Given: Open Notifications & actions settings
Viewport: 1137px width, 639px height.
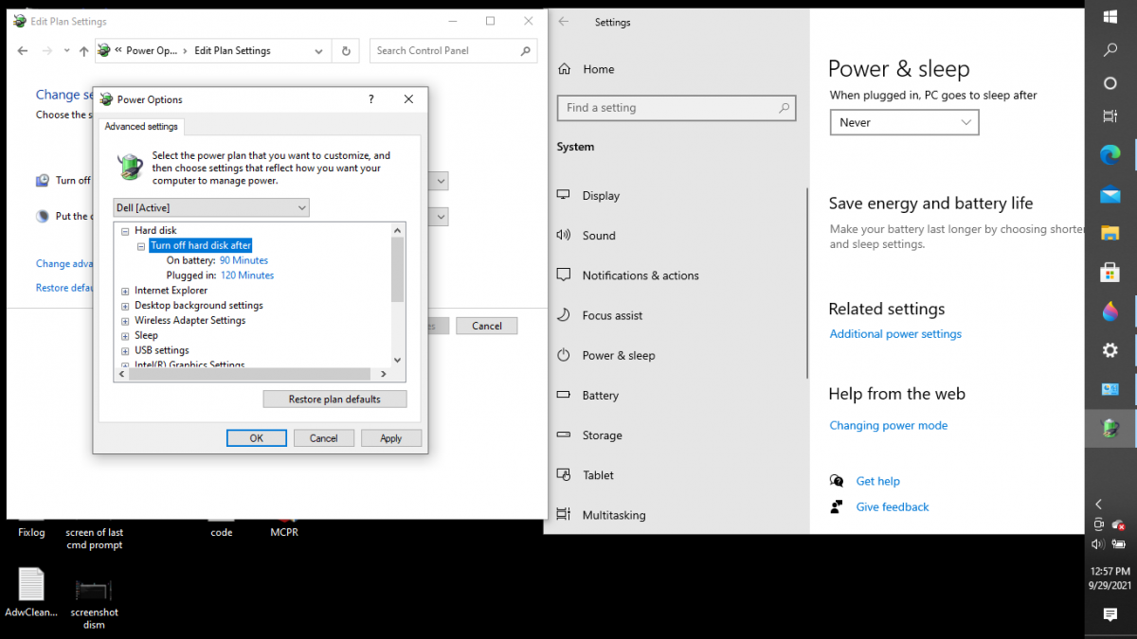Looking at the screenshot, I should tap(641, 275).
